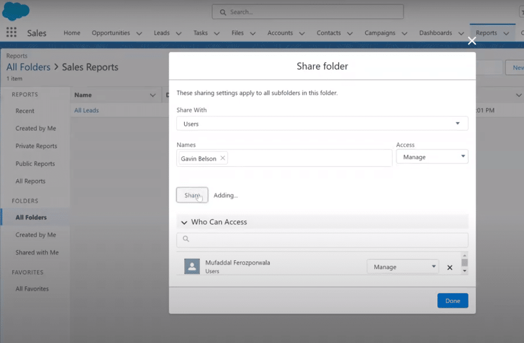Image resolution: width=524 pixels, height=343 pixels.
Task: Select Created by Me under Folders
Action: (x=36, y=235)
